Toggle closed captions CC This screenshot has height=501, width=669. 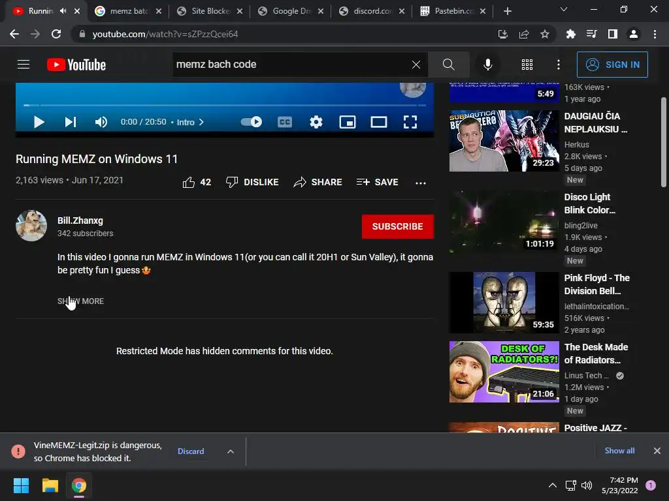click(x=285, y=122)
